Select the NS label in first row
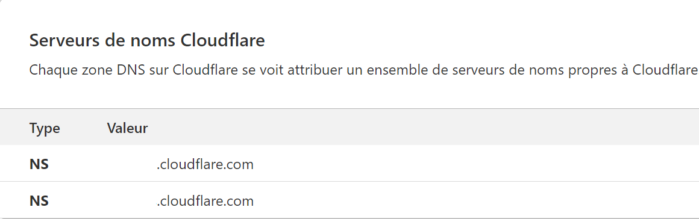699x219 pixels. pos(39,164)
